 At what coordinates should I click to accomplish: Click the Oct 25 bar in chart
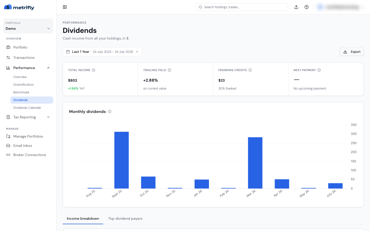[148, 182]
